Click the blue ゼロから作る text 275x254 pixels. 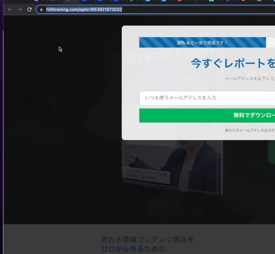[122, 249]
